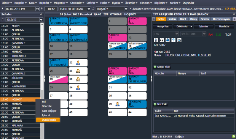The image size is (236, 139).
Task: Click the green plus Kargo Ekle icon
Action: (x=155, y=67)
